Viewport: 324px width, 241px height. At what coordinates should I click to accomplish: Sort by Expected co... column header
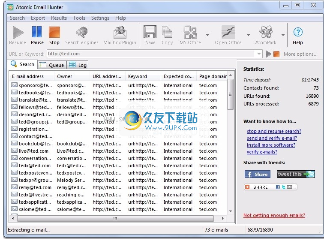click(179, 76)
